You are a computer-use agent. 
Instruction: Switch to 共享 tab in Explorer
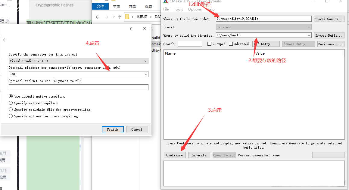pyautogui.click(x=132, y=6)
